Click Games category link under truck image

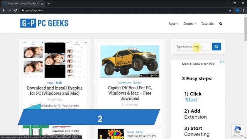[137, 83]
